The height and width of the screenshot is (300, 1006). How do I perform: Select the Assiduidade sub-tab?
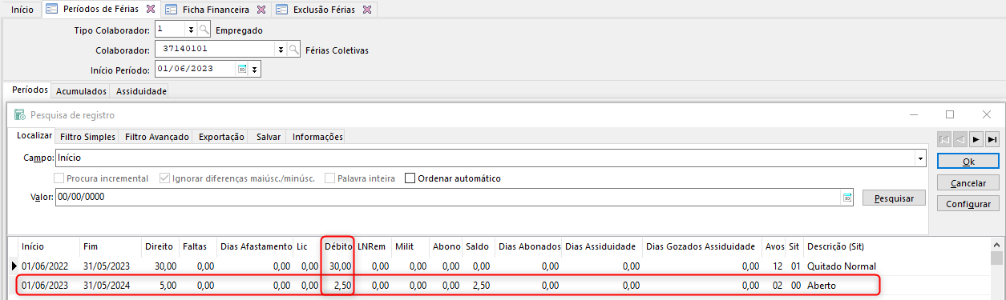tap(141, 91)
